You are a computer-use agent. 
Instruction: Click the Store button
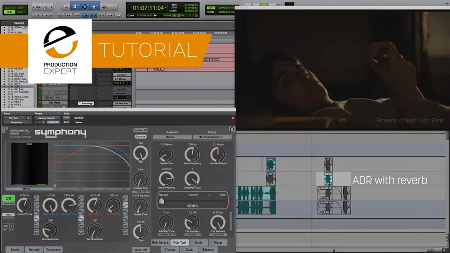pos(15,250)
